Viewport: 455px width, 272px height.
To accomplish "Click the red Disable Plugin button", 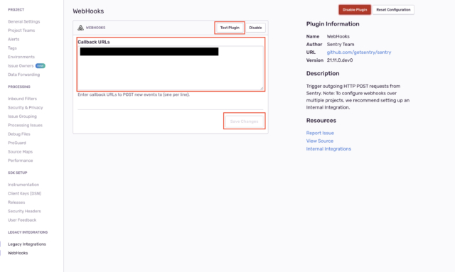I will click(x=355, y=10).
